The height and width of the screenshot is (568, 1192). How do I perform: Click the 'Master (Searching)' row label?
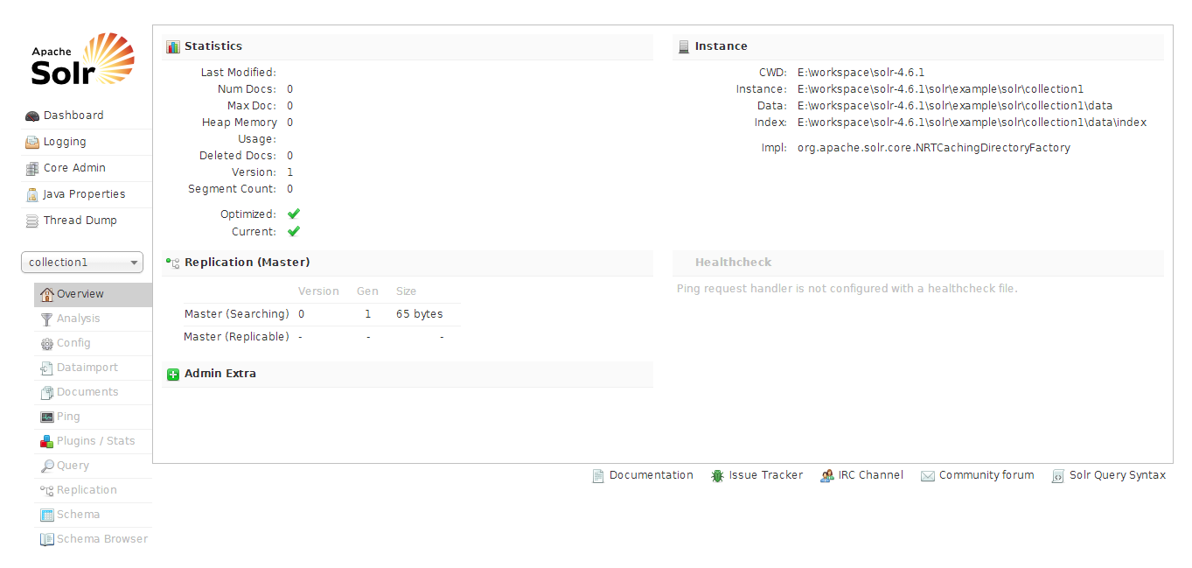[237, 314]
